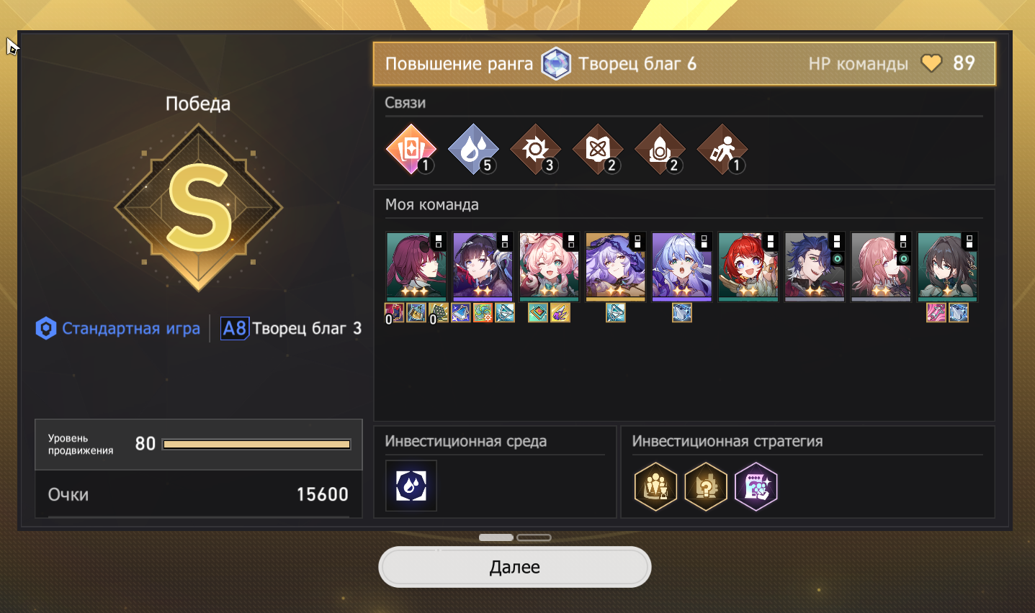Select the blue-haired girl character portrait
Screen dimensions: 1035x613
tap(682, 266)
